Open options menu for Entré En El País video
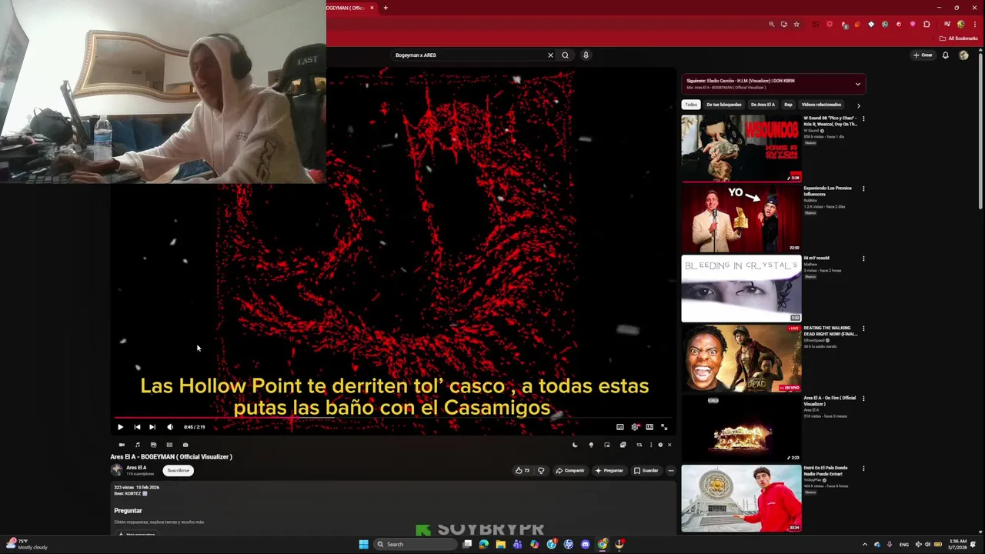 coord(863,469)
